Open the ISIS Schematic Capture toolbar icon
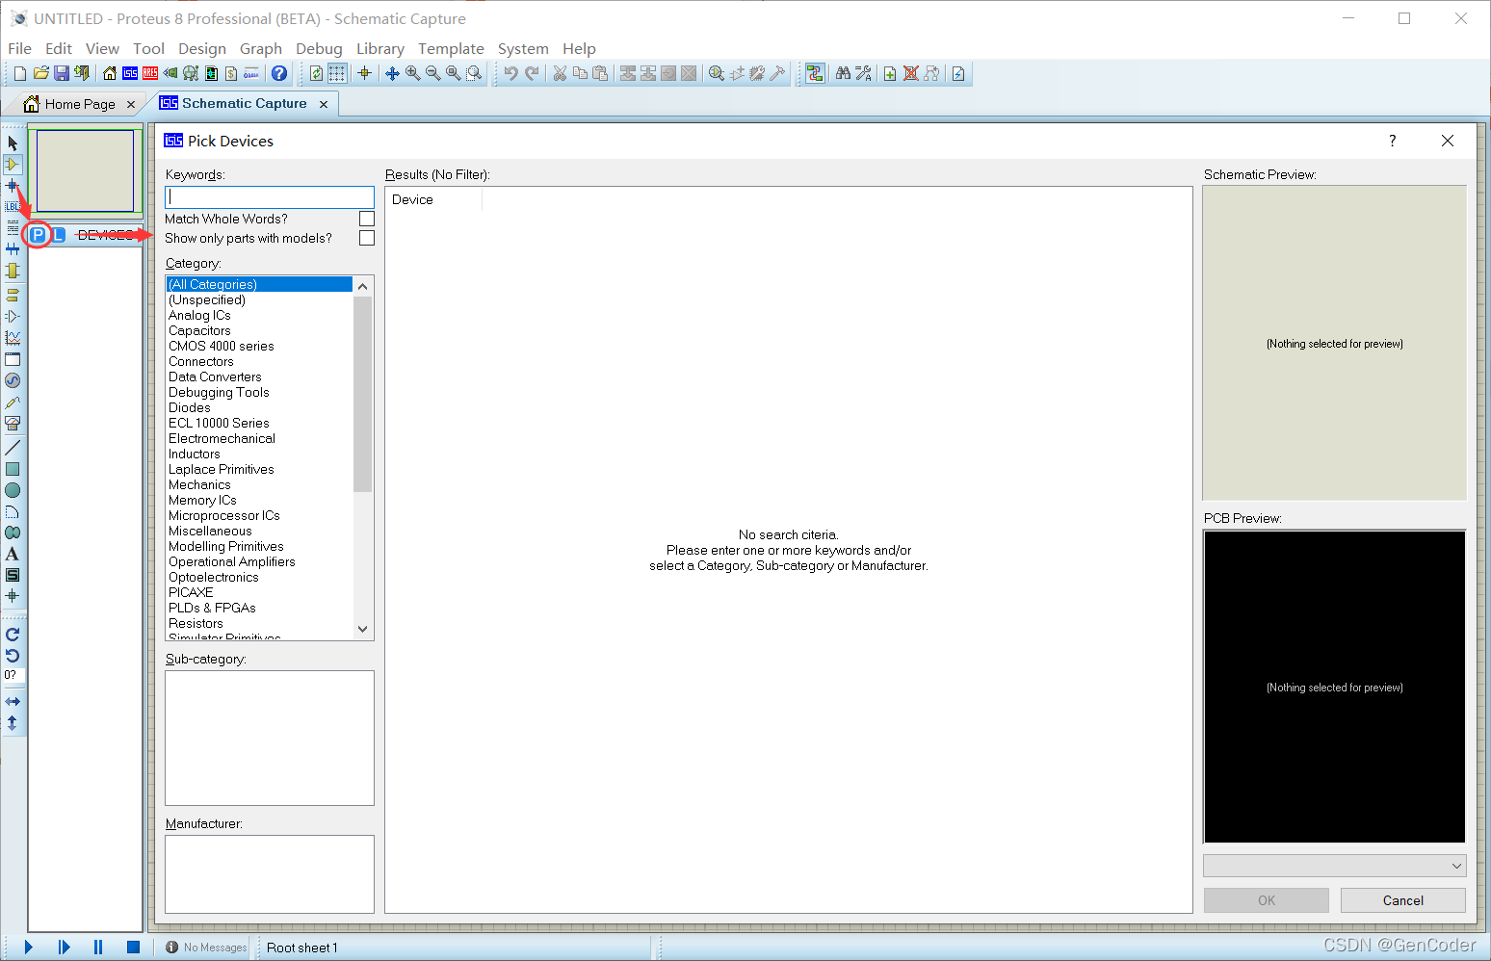The image size is (1491, 961). click(130, 73)
